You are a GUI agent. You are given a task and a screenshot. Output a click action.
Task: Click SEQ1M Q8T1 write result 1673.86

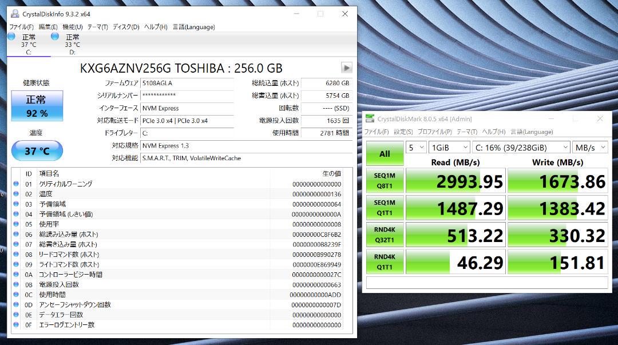click(x=558, y=181)
